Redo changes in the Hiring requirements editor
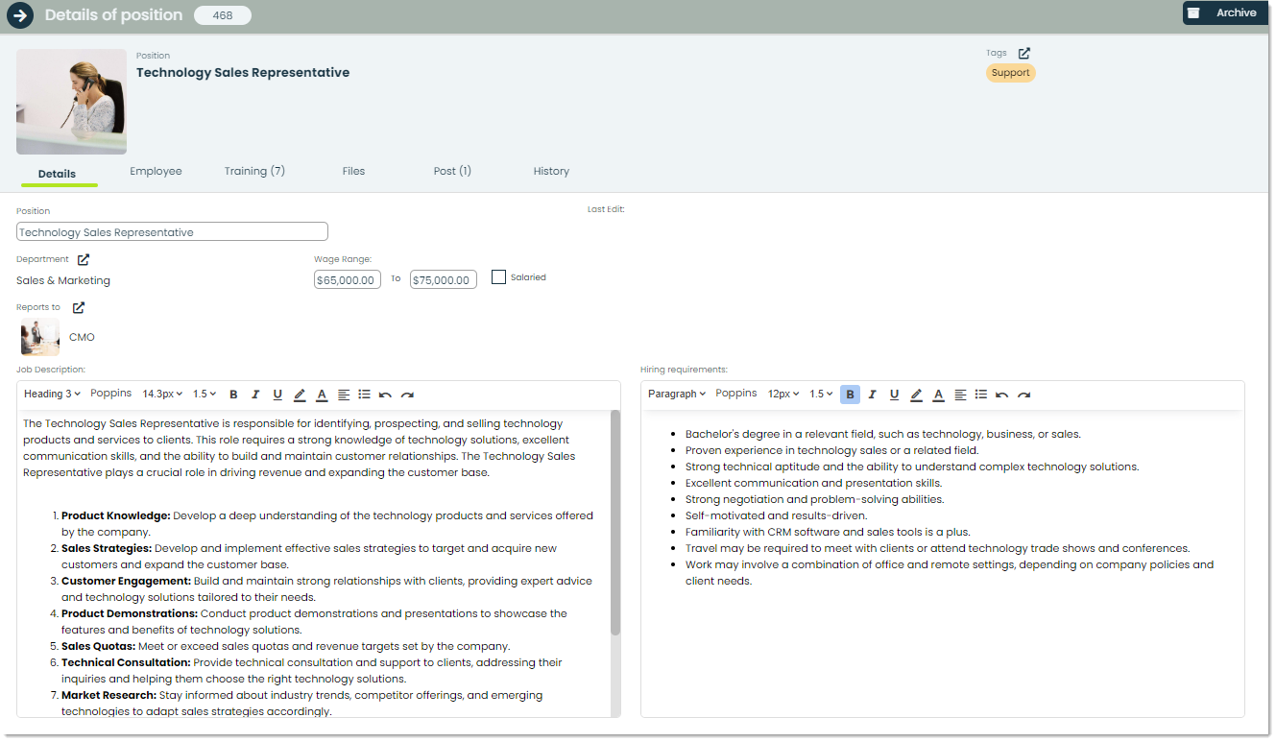The image size is (1276, 742). pos(1024,394)
